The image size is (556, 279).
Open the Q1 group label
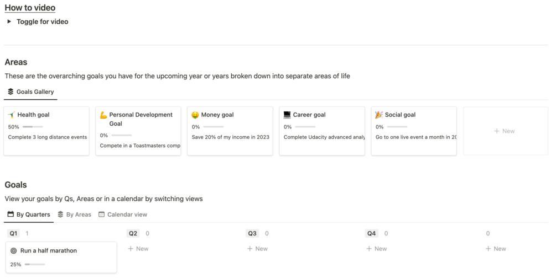(14, 233)
